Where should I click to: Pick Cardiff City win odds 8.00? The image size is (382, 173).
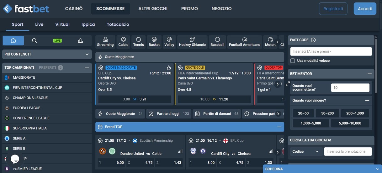coord(203,163)
